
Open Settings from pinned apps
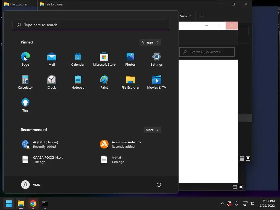pos(157,59)
